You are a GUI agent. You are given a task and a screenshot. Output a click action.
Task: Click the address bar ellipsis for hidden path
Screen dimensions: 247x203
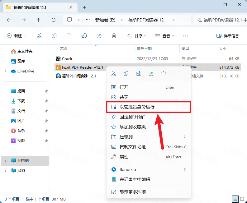pyautogui.click(x=88, y=20)
